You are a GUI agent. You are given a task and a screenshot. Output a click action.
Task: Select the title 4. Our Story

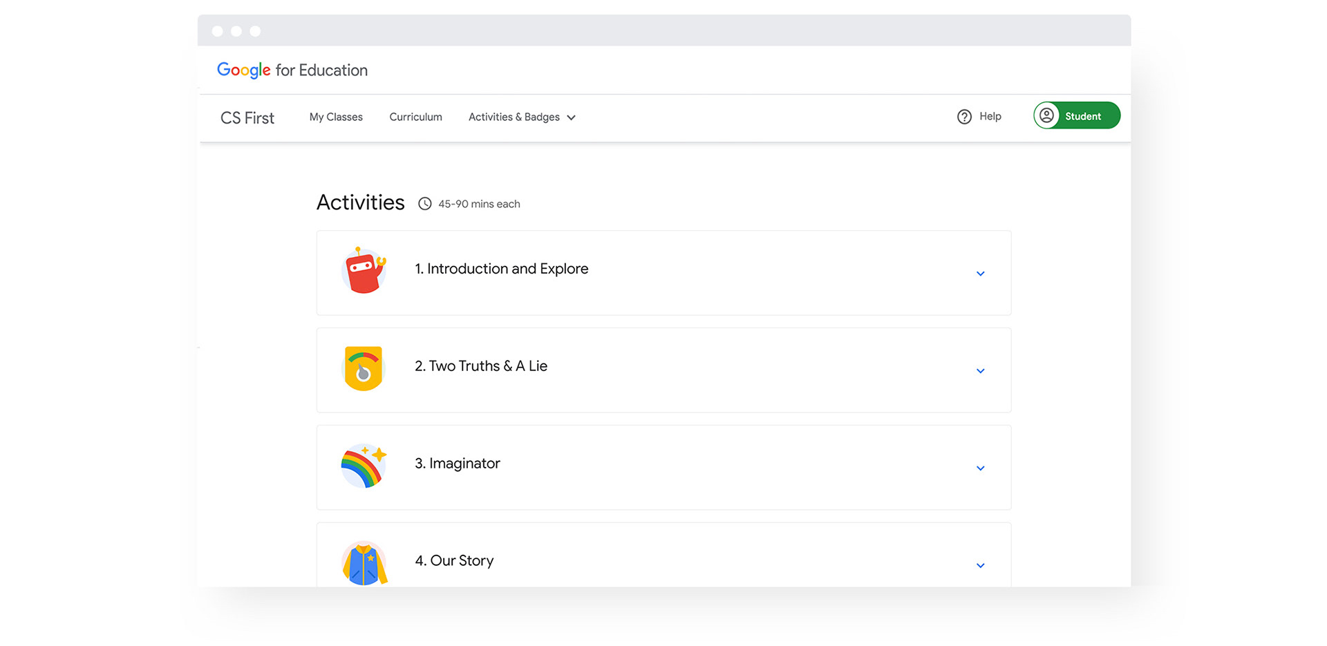454,561
